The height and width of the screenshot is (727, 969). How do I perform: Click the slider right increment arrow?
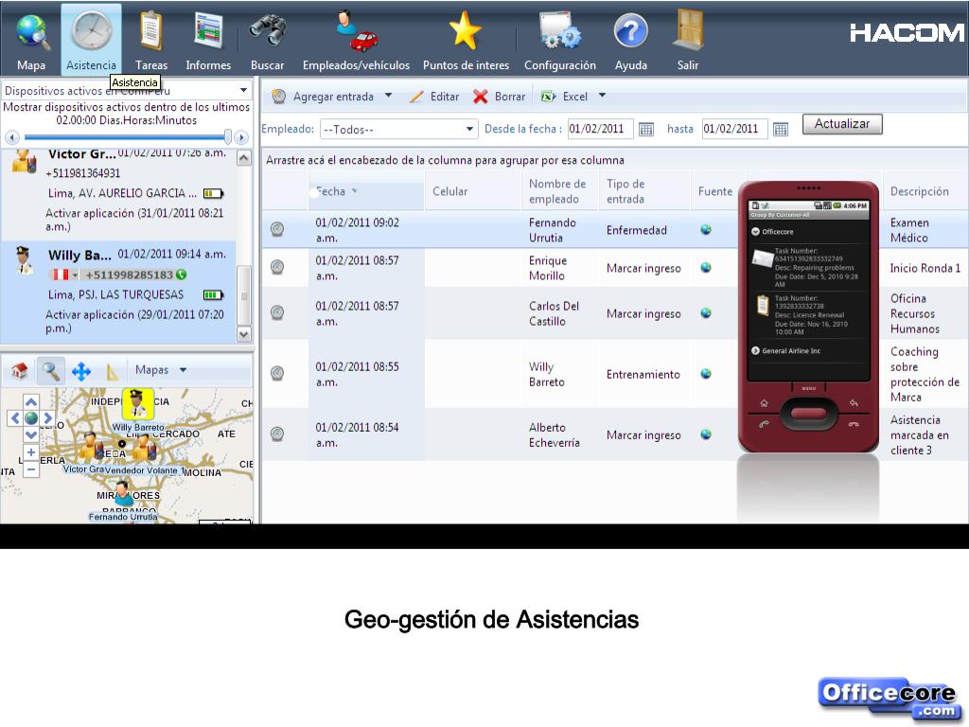[x=241, y=137]
